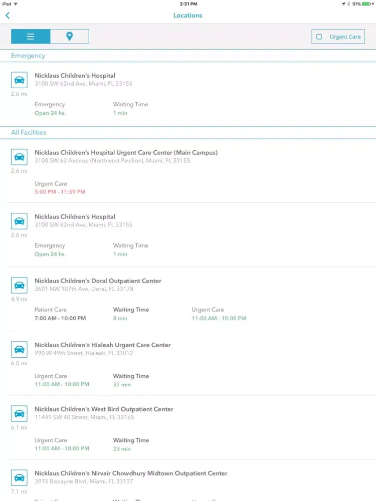Tap car icon for All Facilities Nicklaus Children's Hospital

(x=19, y=221)
